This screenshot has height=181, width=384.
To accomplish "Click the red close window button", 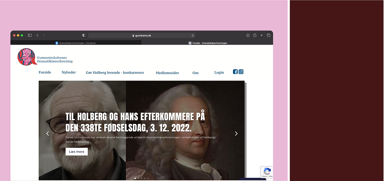I will [14, 36].
